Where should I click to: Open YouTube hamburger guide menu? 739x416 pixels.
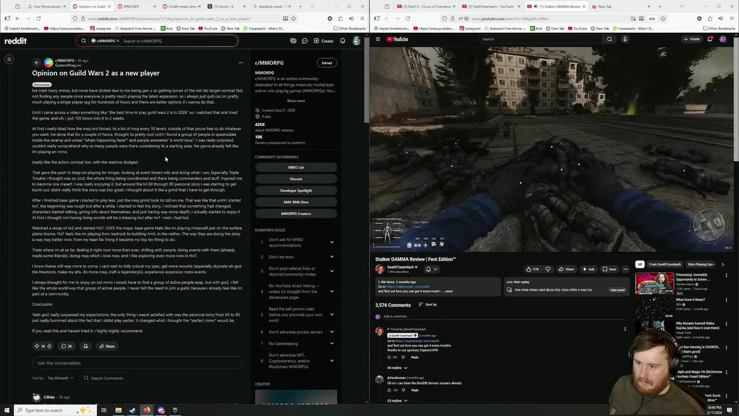378,39
